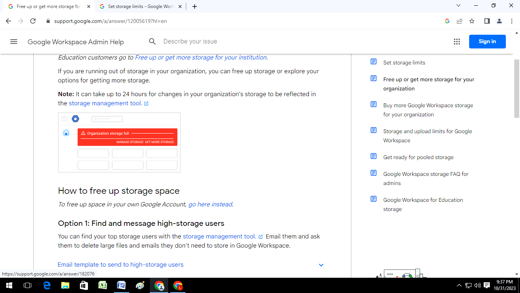This screenshot has width=520, height=293.
Task: Click the scrollbar down arrow
Action: 517,274
